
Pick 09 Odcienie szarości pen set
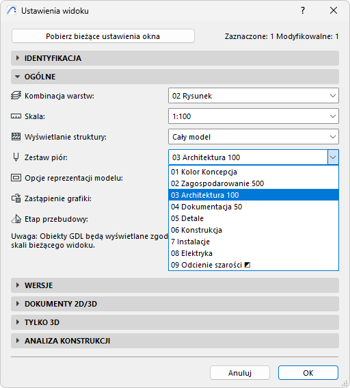pyautogui.click(x=254, y=265)
